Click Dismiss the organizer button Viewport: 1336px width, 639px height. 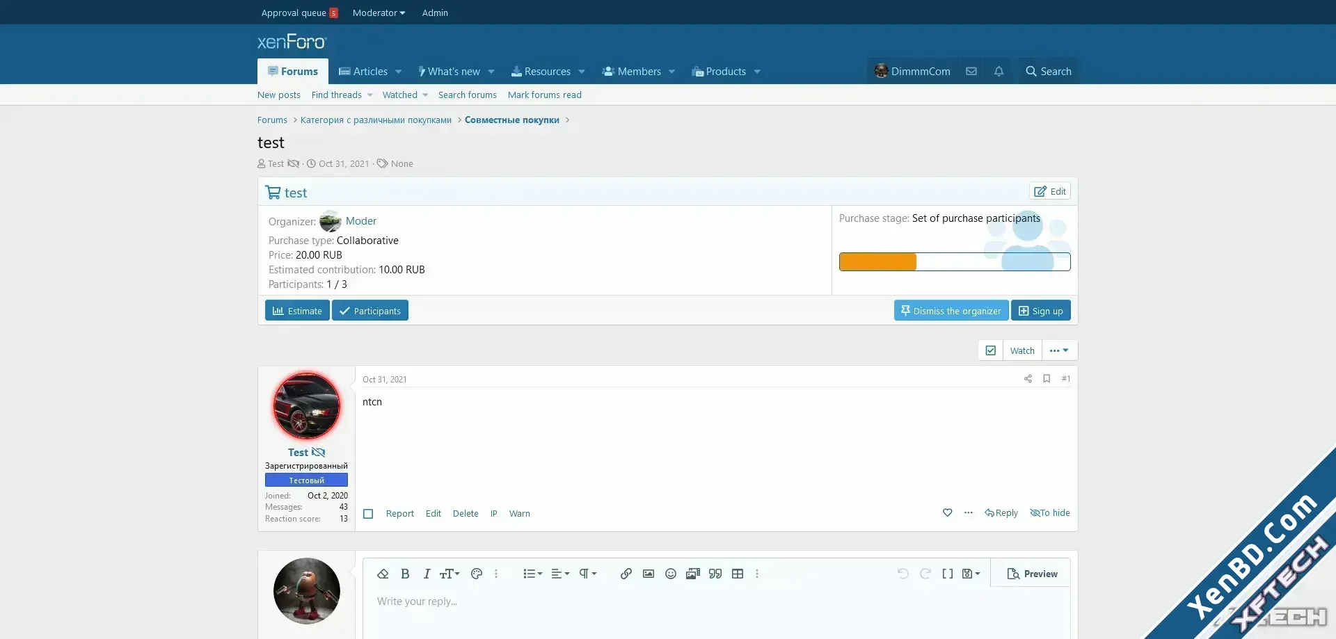point(951,311)
